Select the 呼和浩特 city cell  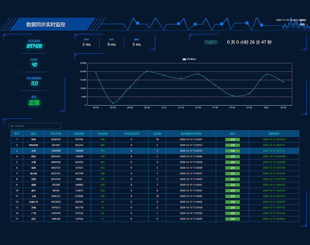(x=33, y=145)
